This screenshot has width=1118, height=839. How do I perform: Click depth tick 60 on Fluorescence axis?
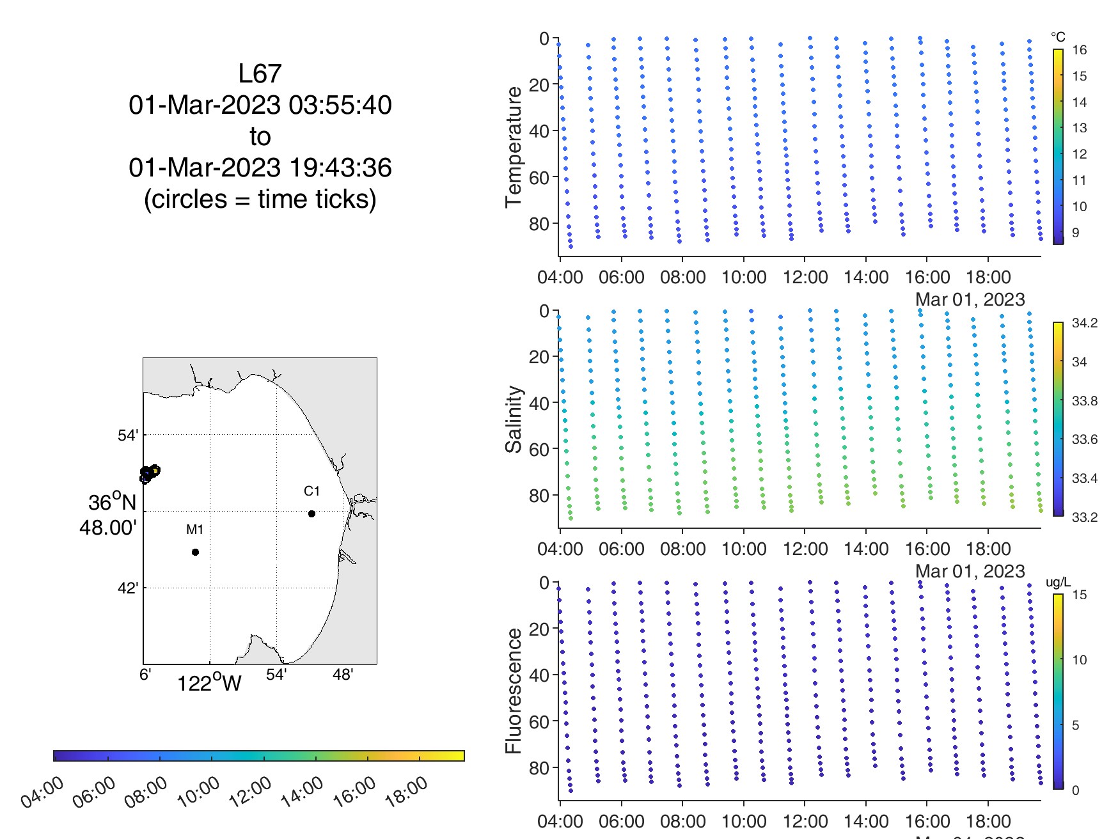pos(539,722)
